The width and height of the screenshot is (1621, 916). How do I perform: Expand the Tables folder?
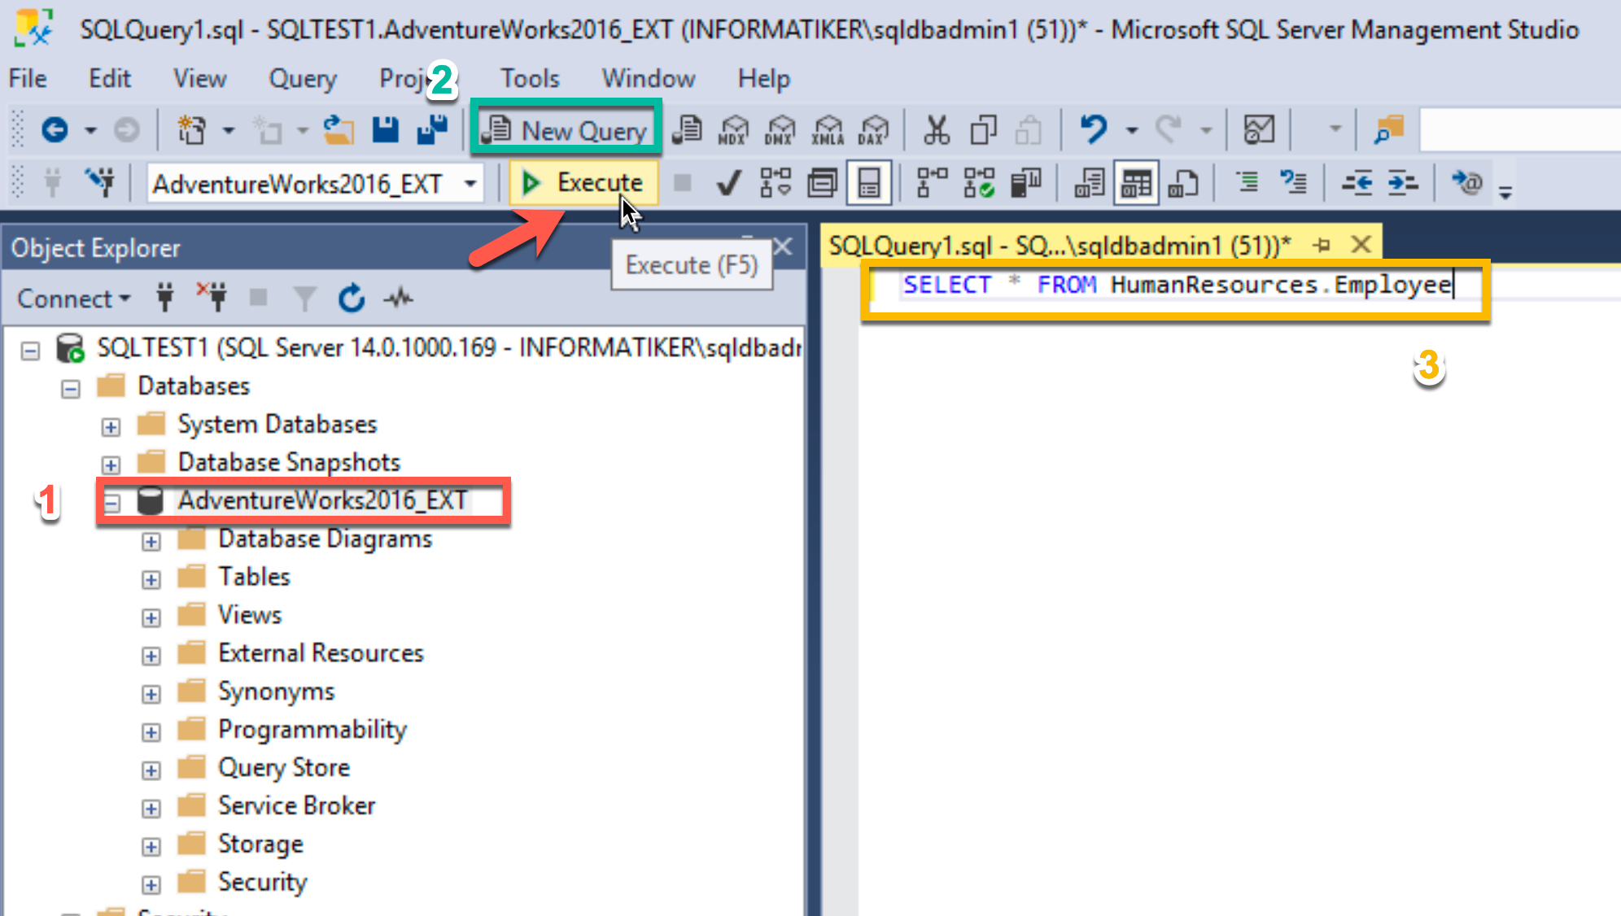[151, 580]
